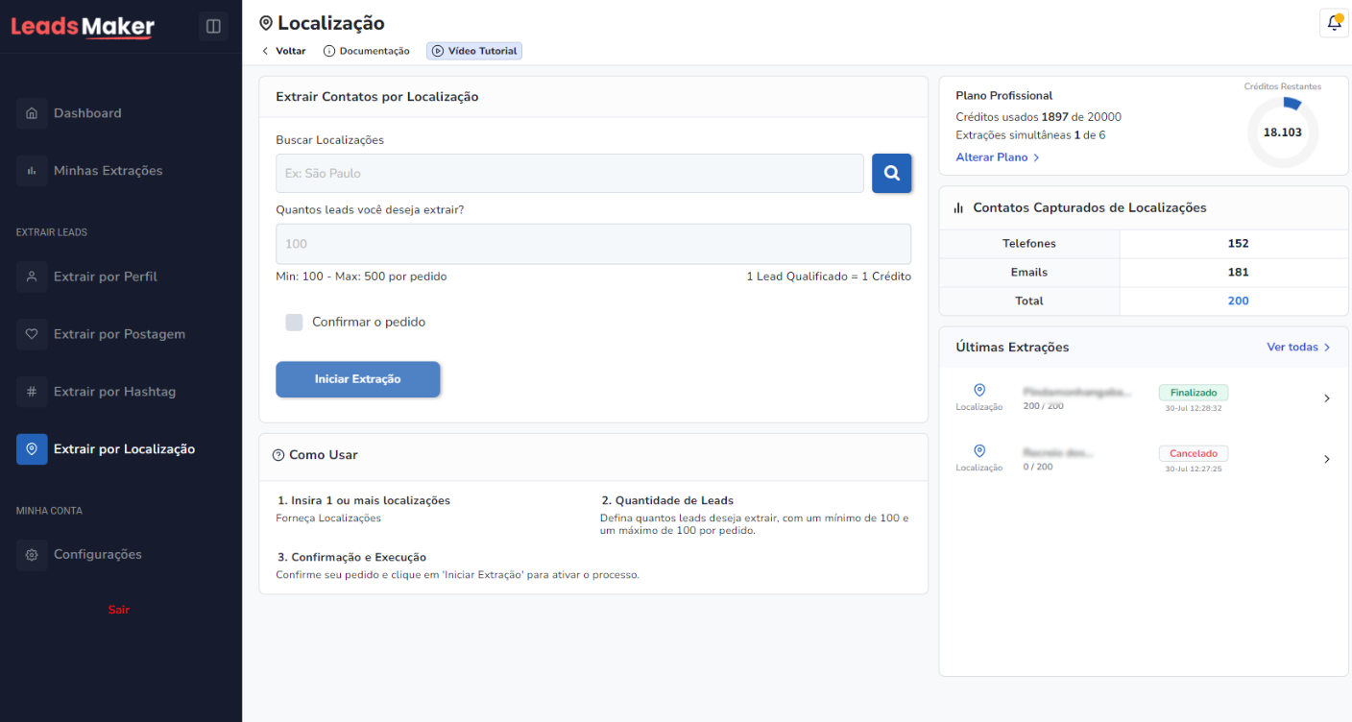Play the Vídeo Tutorial
The height and width of the screenshot is (722, 1352).
[x=473, y=51]
